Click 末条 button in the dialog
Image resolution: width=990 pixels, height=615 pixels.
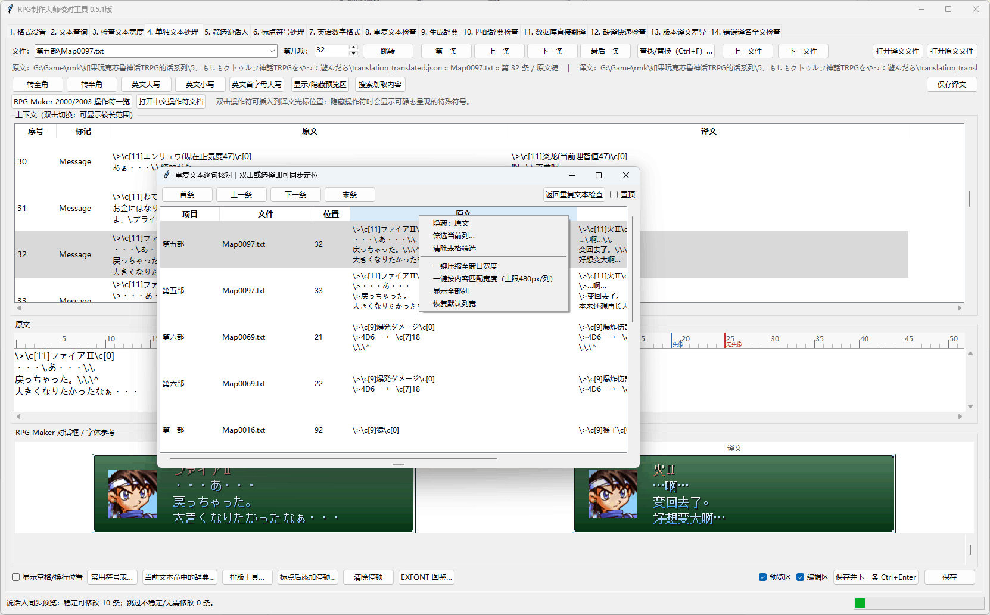click(350, 195)
